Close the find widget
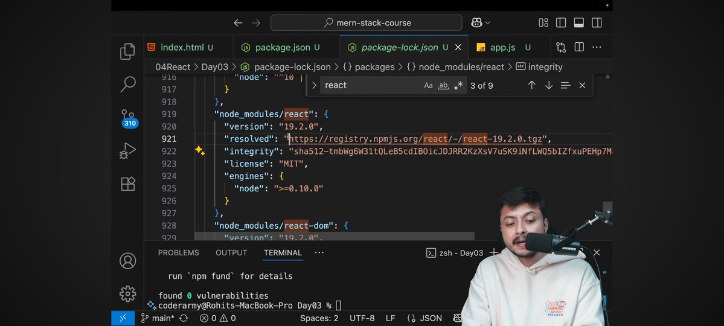 pyautogui.click(x=582, y=85)
